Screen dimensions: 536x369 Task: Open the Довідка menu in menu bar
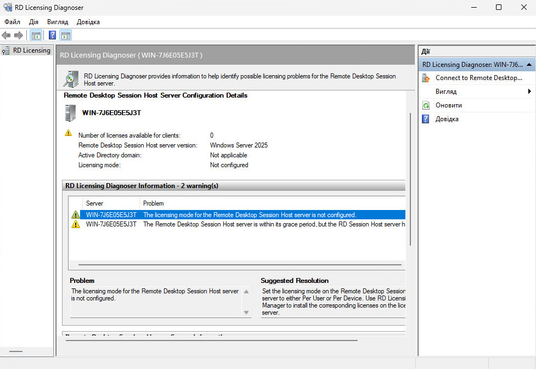coord(88,22)
